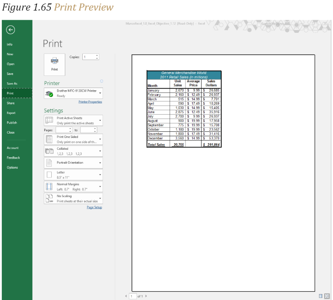Click the Show Margins icon
Viewport: 333px width, 300px height.
point(321,296)
